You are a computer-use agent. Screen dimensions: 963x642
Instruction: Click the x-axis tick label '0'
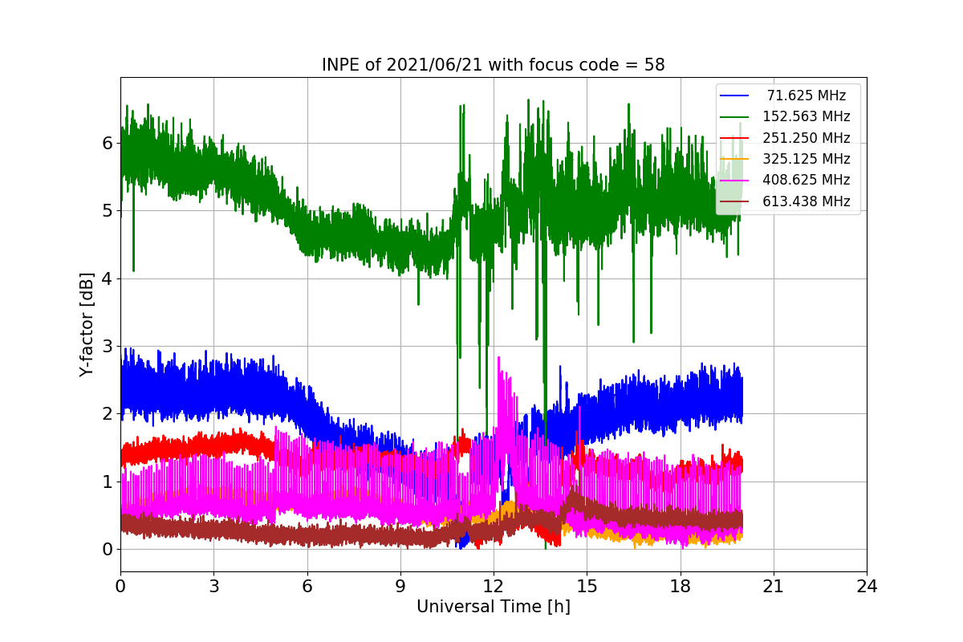point(120,587)
